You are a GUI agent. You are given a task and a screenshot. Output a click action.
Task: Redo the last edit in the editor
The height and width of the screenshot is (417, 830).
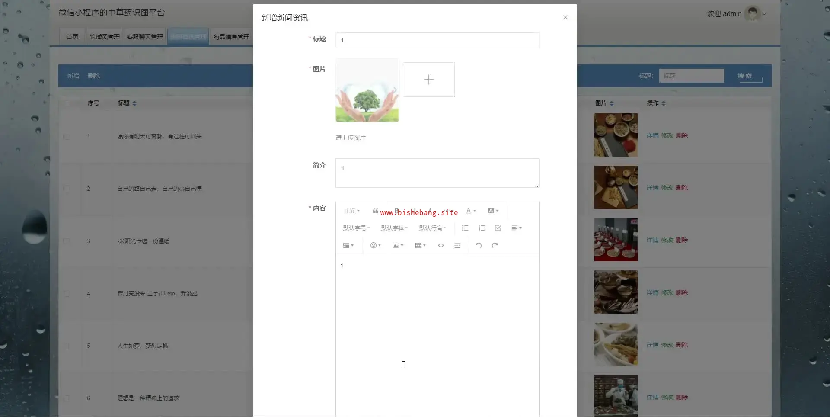point(495,245)
